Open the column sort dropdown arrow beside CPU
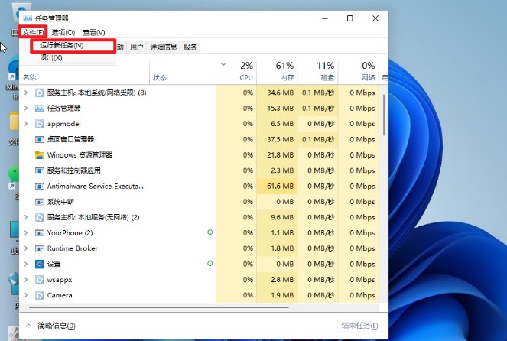Screen dimensions: 507x341 point(223,65)
